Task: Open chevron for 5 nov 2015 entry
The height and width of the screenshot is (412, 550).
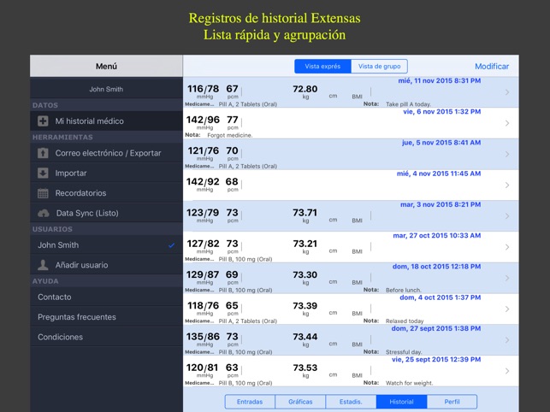Action: point(507,154)
